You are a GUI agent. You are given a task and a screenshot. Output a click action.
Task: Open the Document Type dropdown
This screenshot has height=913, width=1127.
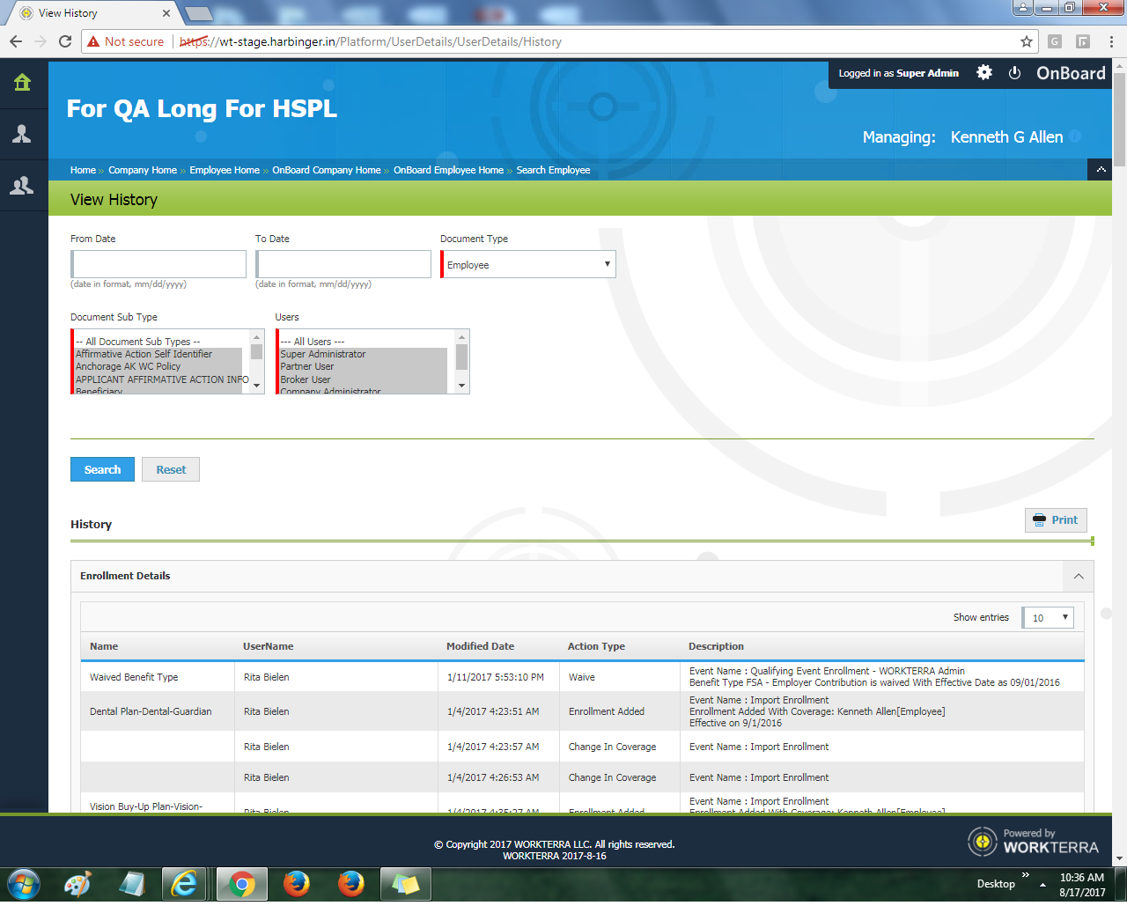[x=528, y=265]
